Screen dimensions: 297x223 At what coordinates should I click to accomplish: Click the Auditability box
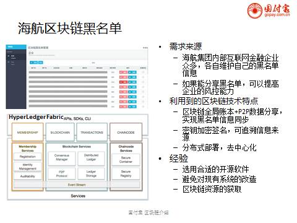click(27, 176)
